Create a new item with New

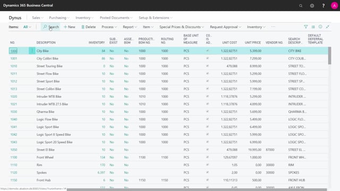[70, 27]
